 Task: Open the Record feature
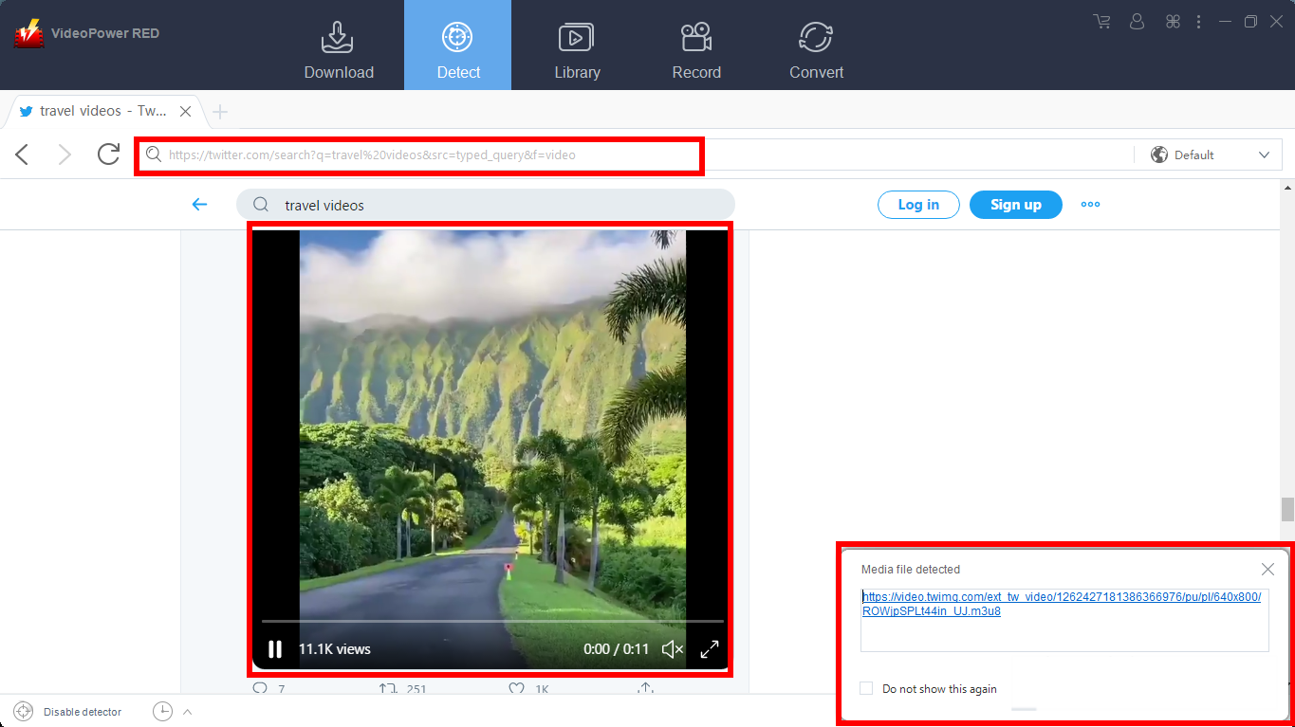point(695,45)
